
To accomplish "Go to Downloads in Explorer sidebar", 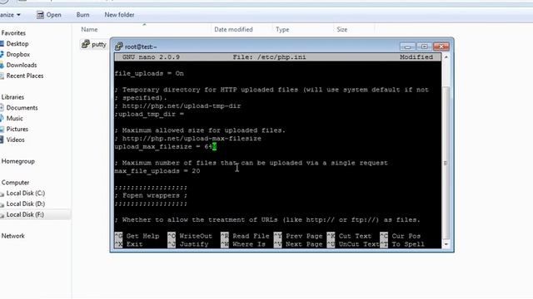I will [x=22, y=65].
